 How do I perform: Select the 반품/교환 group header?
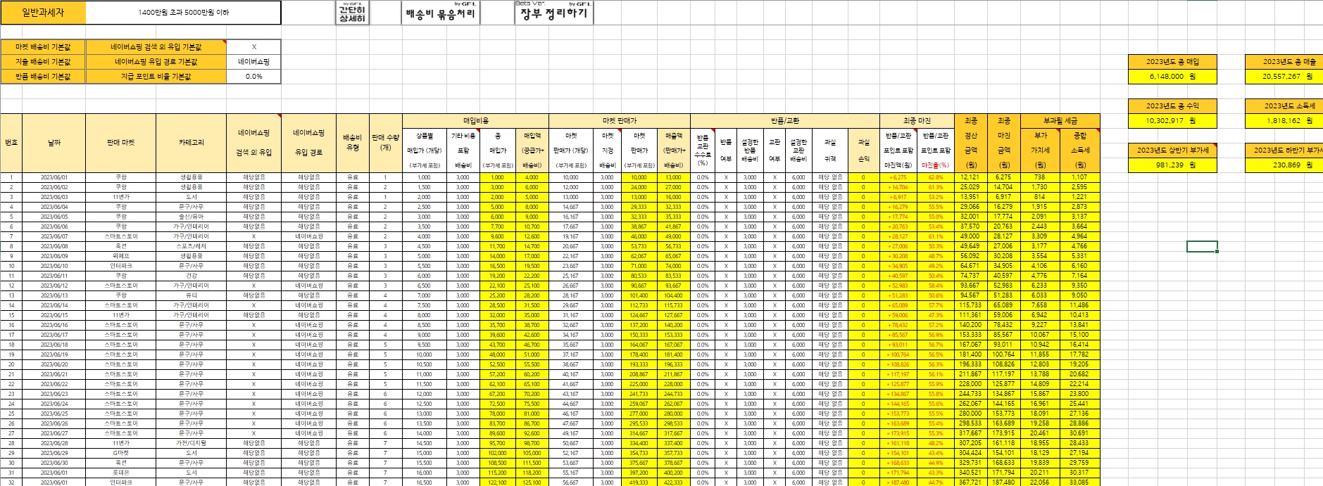coord(785,121)
